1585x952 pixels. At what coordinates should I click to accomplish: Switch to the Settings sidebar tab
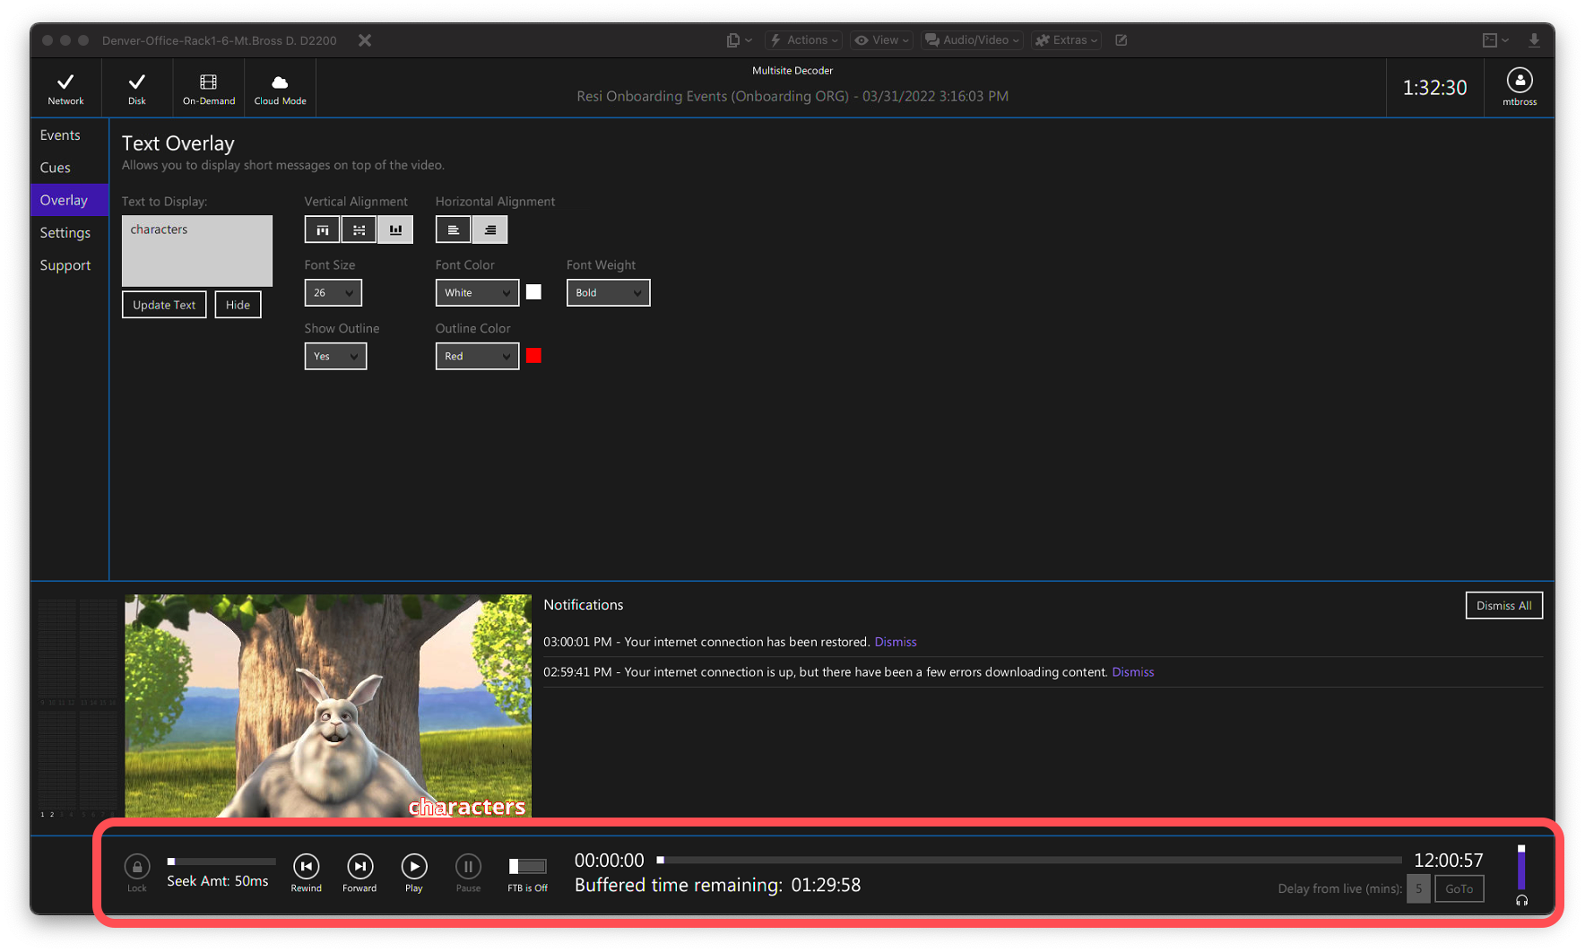pos(65,233)
